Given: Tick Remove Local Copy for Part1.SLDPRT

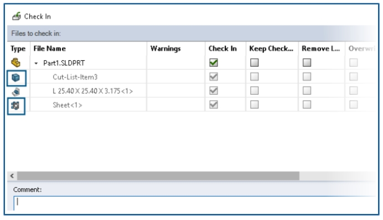Looking at the screenshot, I should (x=307, y=62).
